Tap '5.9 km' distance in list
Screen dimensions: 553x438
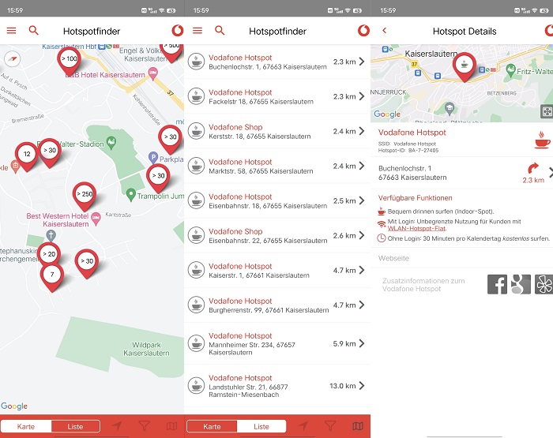344,343
